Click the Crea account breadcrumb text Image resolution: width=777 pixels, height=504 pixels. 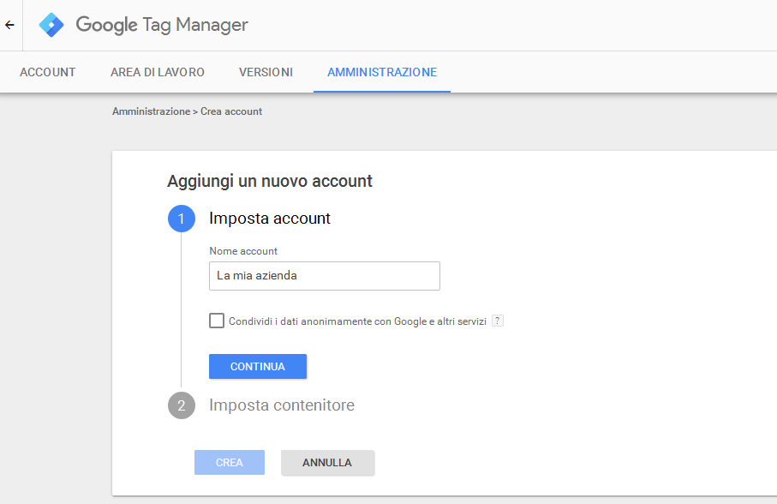tap(231, 111)
